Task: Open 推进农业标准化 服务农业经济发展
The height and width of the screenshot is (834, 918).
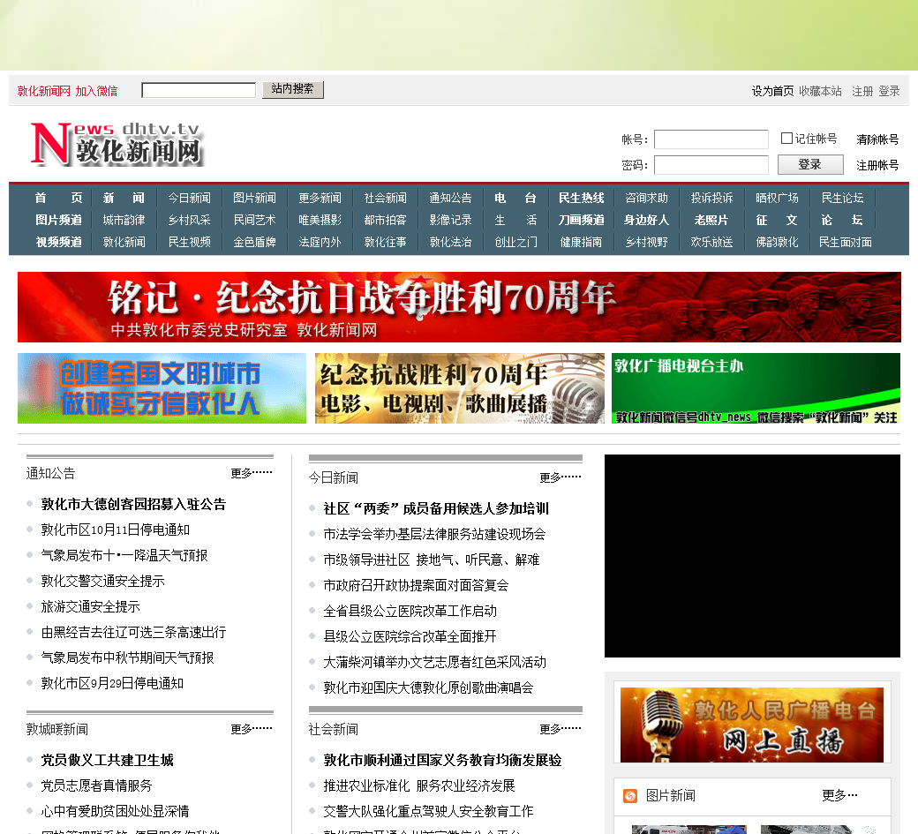Action: click(x=419, y=785)
